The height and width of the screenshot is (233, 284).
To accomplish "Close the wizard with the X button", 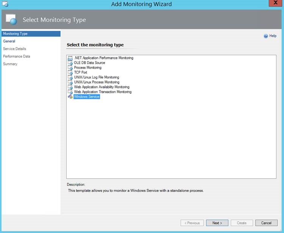I will (x=276, y=3).
